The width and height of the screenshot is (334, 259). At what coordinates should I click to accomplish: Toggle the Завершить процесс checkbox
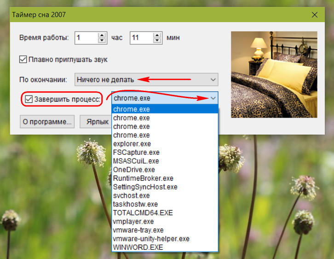[29, 99]
